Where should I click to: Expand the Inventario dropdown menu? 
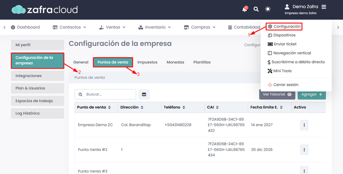155,27
